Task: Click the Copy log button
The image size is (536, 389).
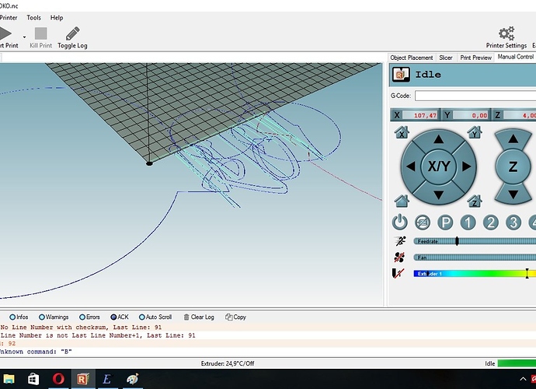Action: tap(235, 317)
